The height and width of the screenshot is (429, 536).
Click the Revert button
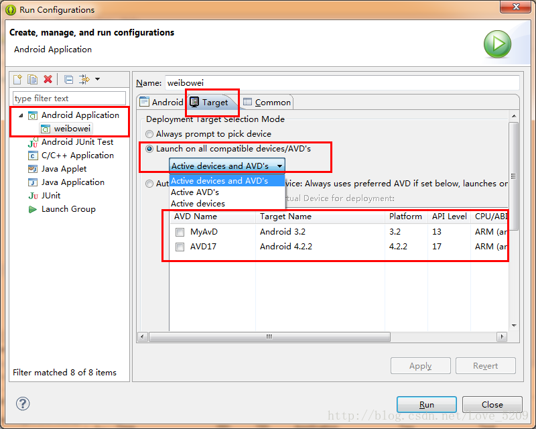point(485,366)
